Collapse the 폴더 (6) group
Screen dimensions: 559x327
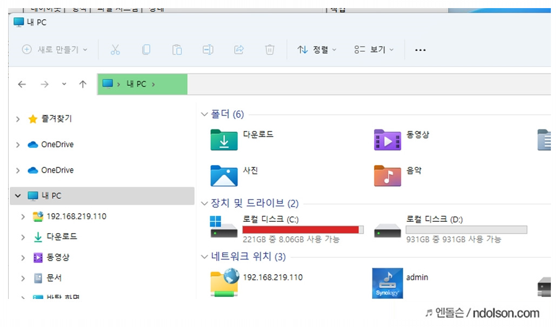(204, 114)
